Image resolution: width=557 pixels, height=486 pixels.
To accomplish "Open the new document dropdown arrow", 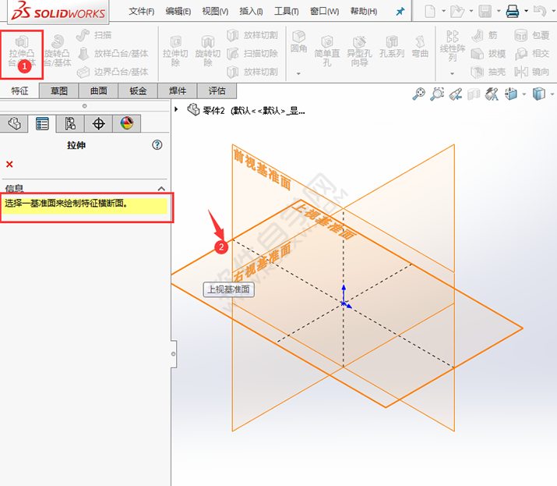I will [444, 11].
